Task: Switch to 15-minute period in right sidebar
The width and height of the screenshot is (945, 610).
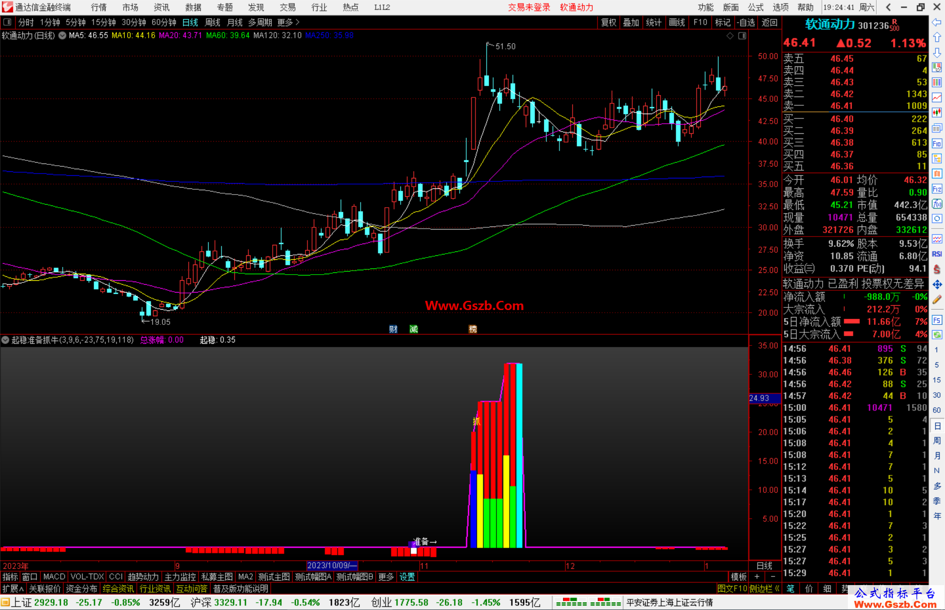Action: coord(936,380)
